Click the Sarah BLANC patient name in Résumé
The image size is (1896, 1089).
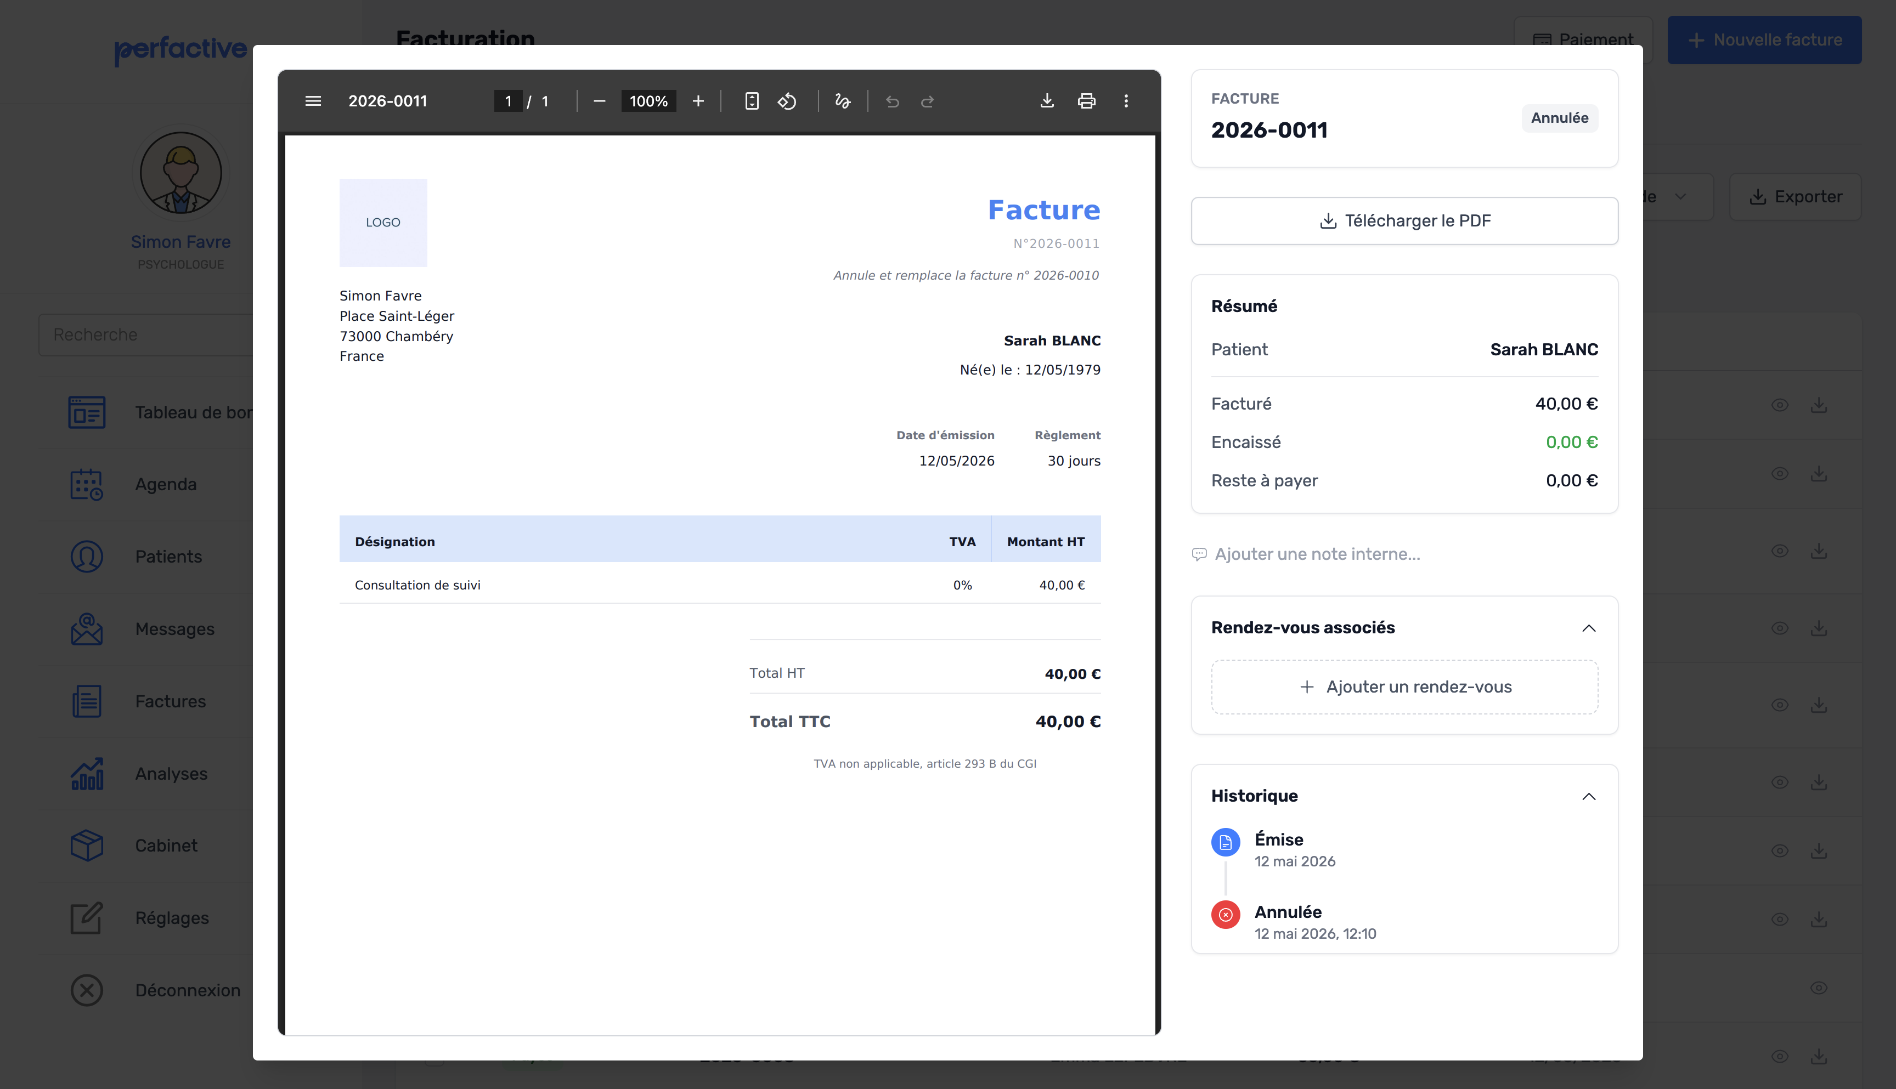click(1544, 349)
